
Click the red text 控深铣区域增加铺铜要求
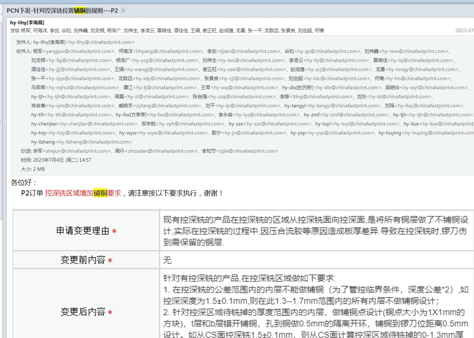[83, 193]
